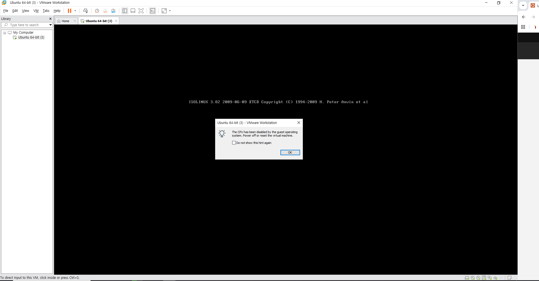Click the floppy drive status icon
The height and width of the screenshot is (281, 539).
click(x=484, y=278)
